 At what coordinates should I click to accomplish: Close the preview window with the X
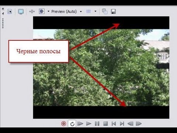(x=3, y=9)
